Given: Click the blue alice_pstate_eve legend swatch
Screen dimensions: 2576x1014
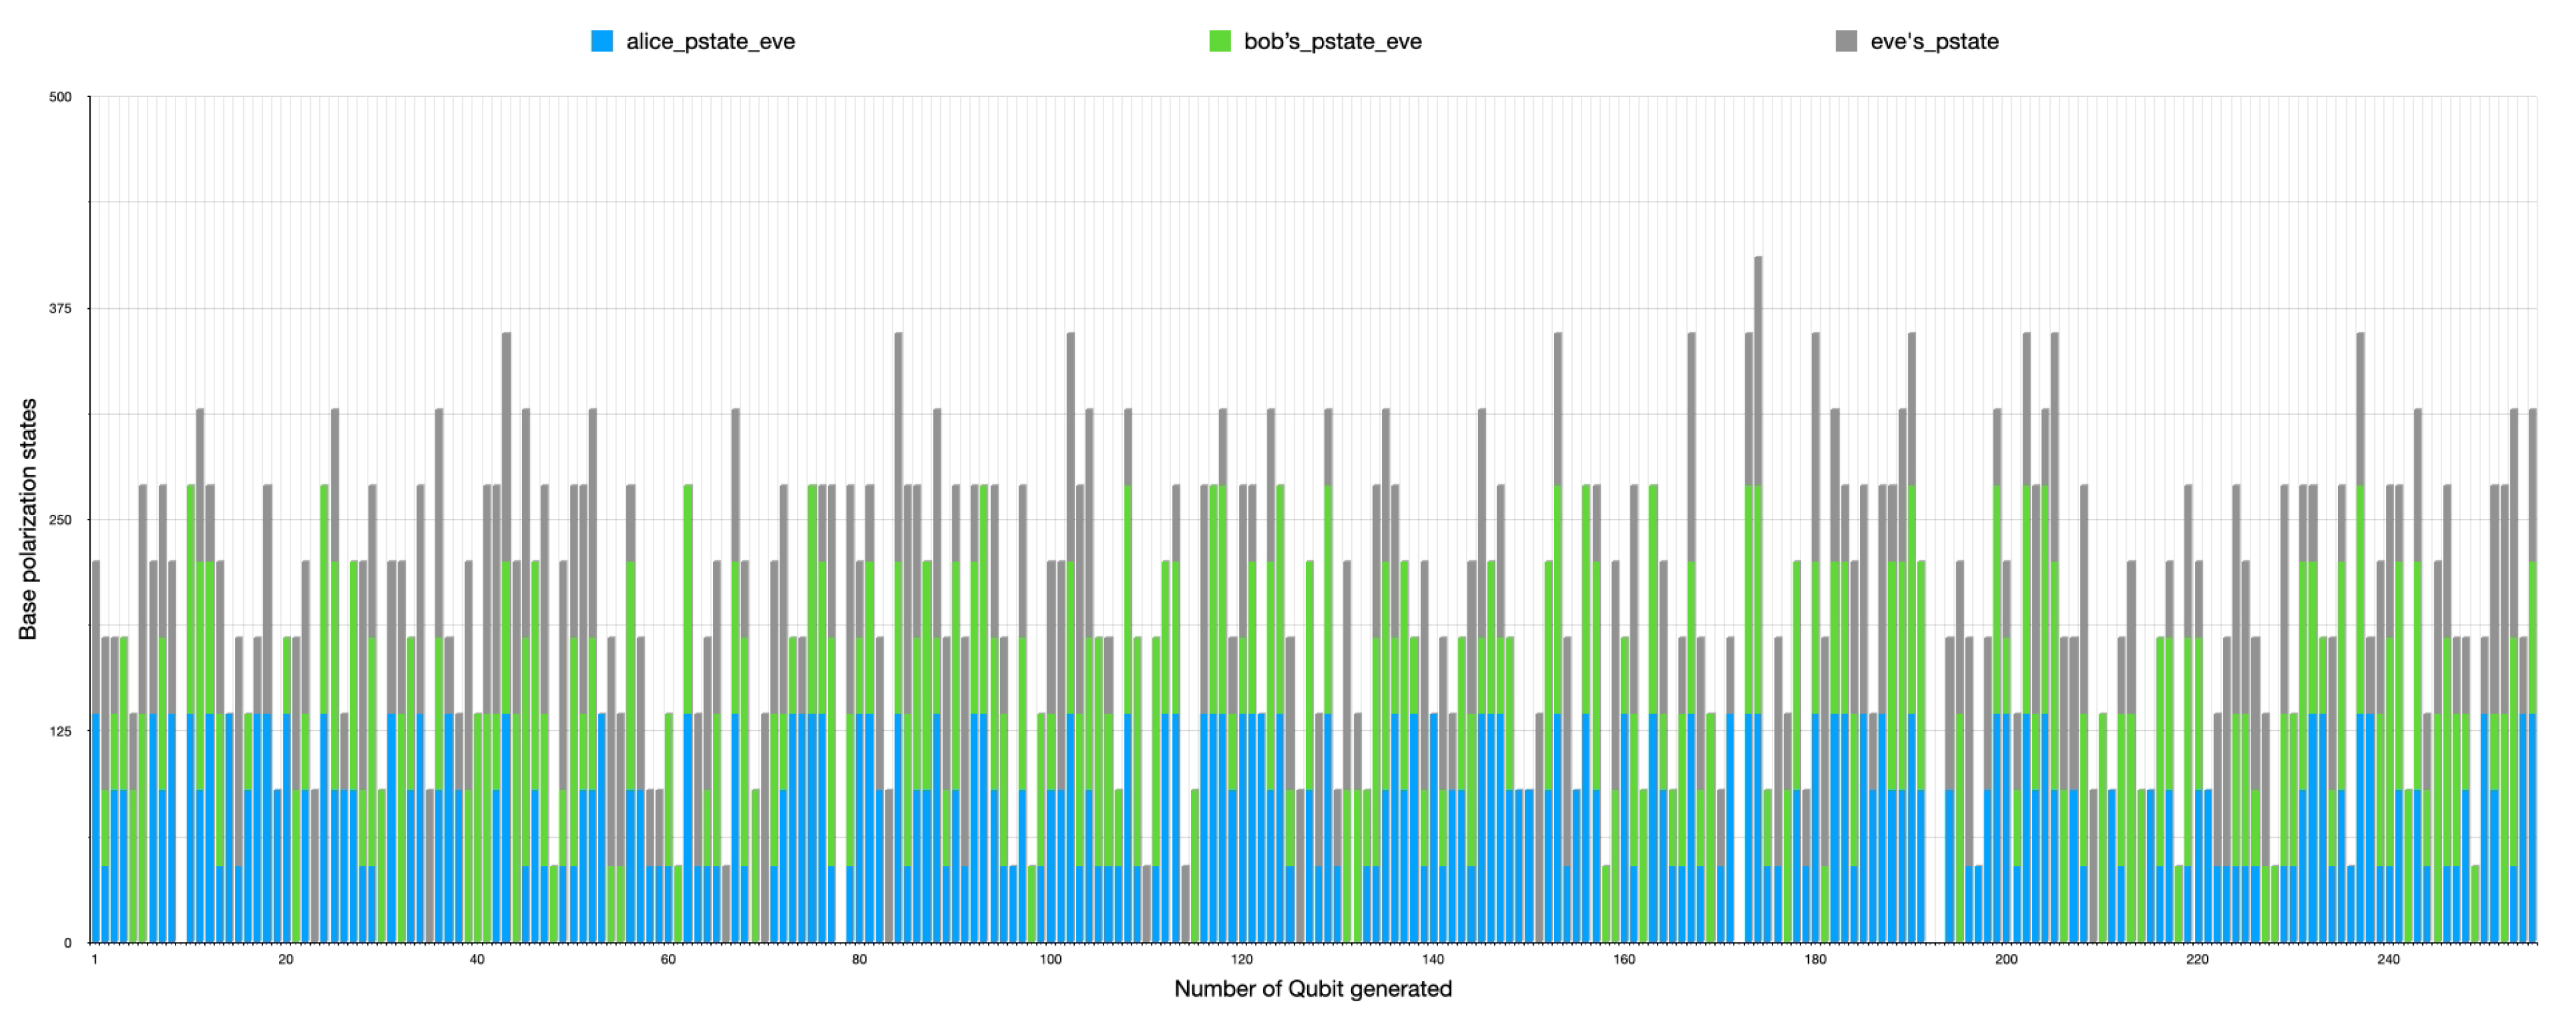Looking at the screenshot, I should [601, 41].
